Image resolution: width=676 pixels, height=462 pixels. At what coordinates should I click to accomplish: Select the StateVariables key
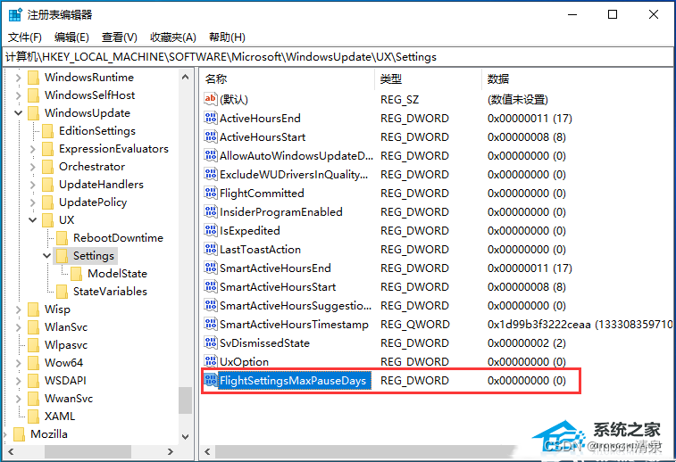click(110, 292)
